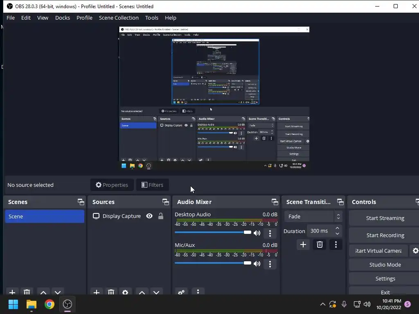Open Audio Mixer panel options menu
The image size is (419, 314).
coord(198,291)
